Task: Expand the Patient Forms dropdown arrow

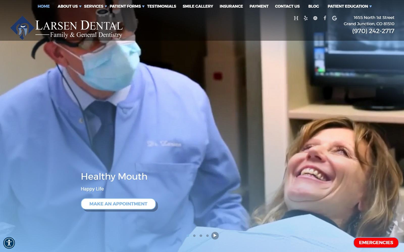Action: click(x=143, y=7)
